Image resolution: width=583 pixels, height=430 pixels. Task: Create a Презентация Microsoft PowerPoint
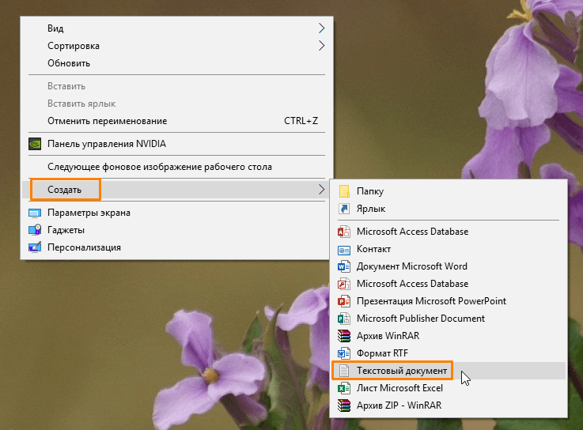coord(449,301)
